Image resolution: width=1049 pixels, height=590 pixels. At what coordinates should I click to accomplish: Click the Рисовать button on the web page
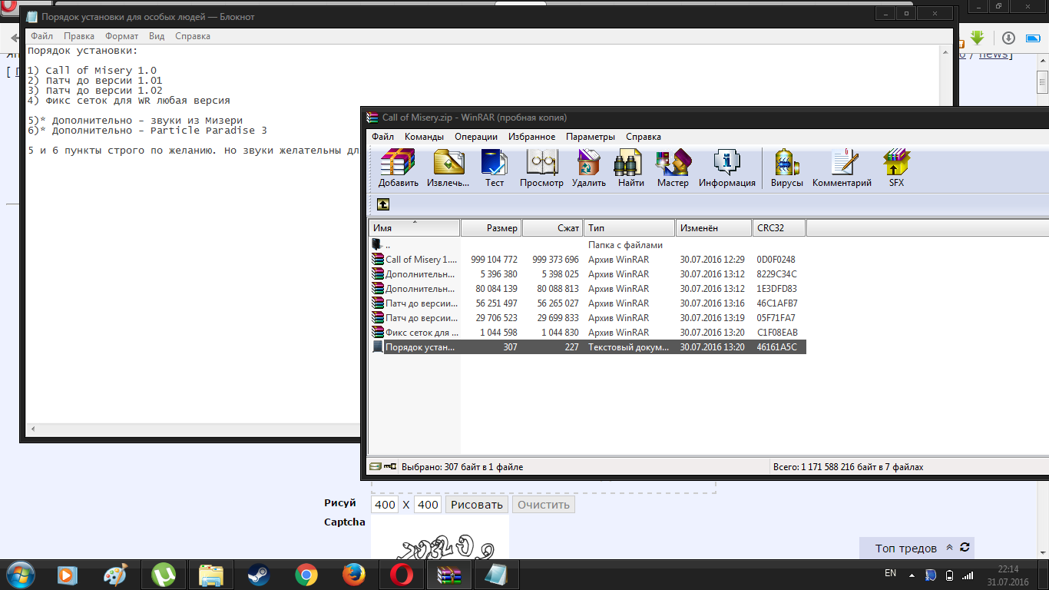tap(477, 505)
